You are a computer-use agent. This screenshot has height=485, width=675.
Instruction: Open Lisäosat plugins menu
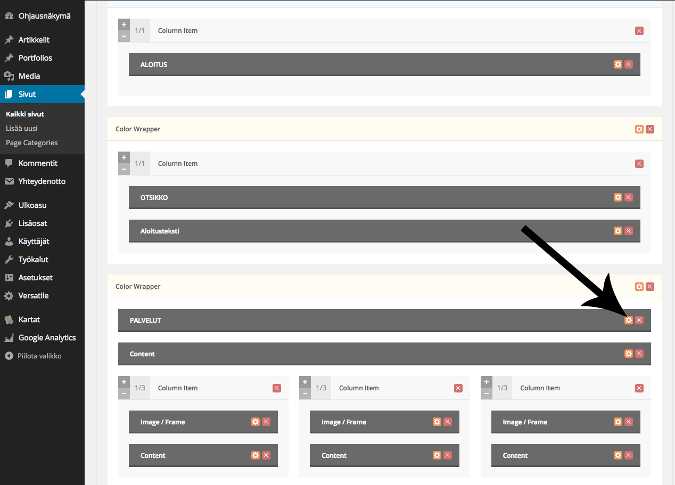click(42, 223)
